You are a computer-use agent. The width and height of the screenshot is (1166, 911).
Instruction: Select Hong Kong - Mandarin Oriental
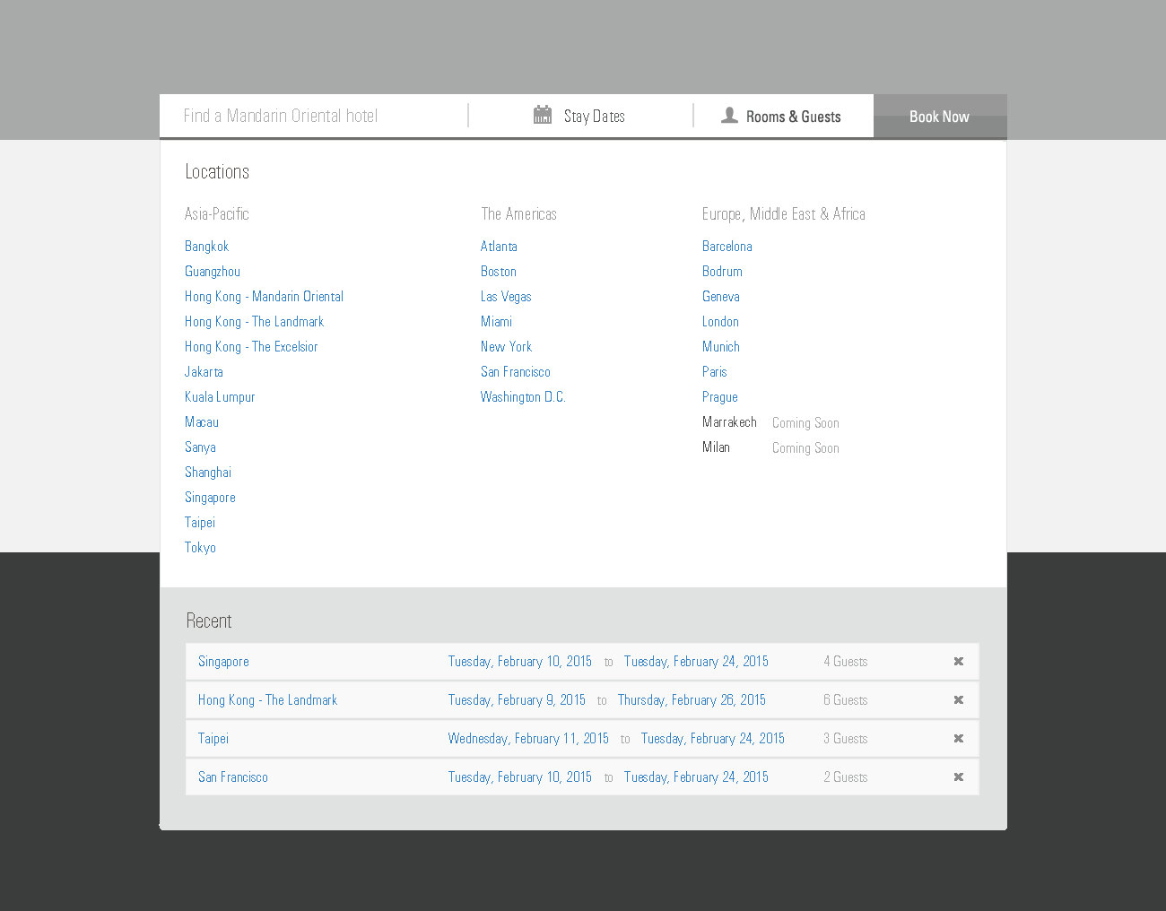[264, 297]
